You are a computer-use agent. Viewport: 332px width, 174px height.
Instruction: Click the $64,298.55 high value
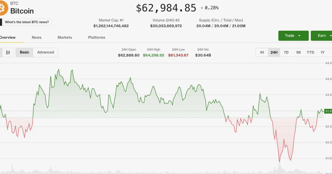(154, 55)
